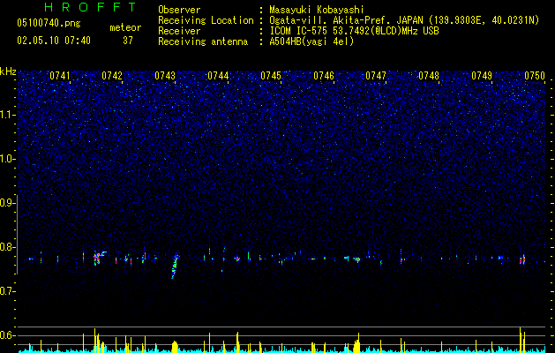The image size is (555, 353).
Task: Click the 0743 time marker
Action: pos(165,76)
